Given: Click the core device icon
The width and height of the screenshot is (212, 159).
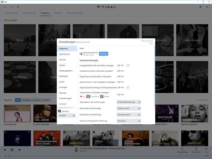Looking at the screenshot, I should [x=81, y=54].
